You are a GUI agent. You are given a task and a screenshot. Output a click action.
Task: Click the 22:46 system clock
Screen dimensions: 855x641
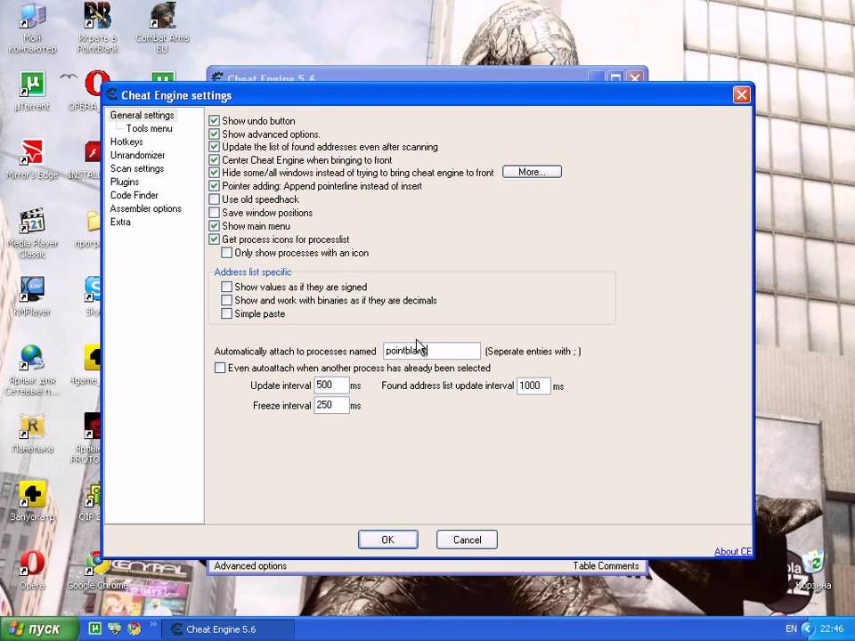(832, 629)
